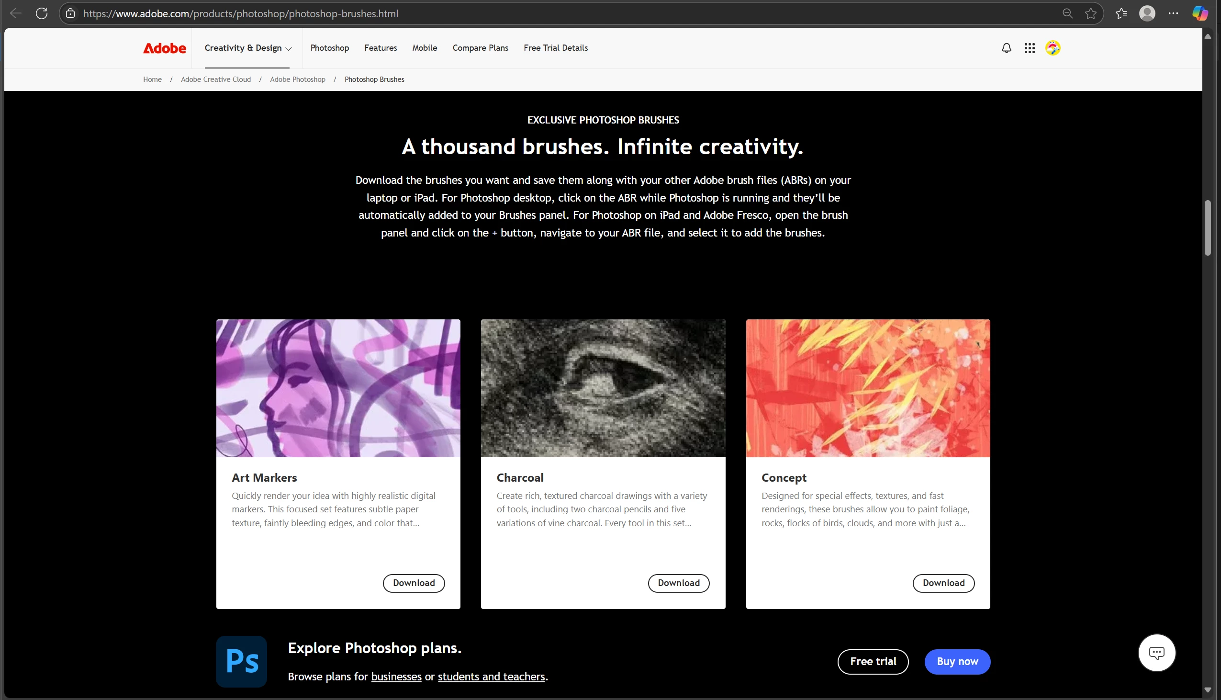The image size is (1221, 700).
Task: Go to Compare Plans tab
Action: pyautogui.click(x=480, y=48)
